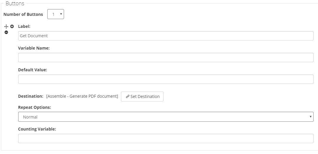Click the move handle icon beside Label
318x154 pixels.
(6, 26)
